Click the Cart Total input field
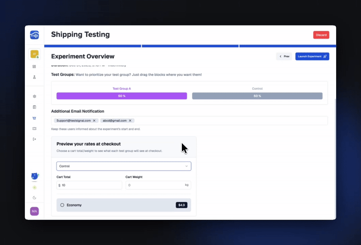The width and height of the screenshot is (361, 245). (89, 185)
